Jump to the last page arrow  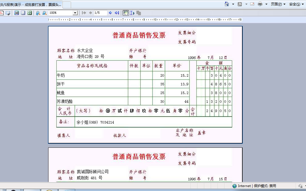pyautogui.click(x=117, y=13)
